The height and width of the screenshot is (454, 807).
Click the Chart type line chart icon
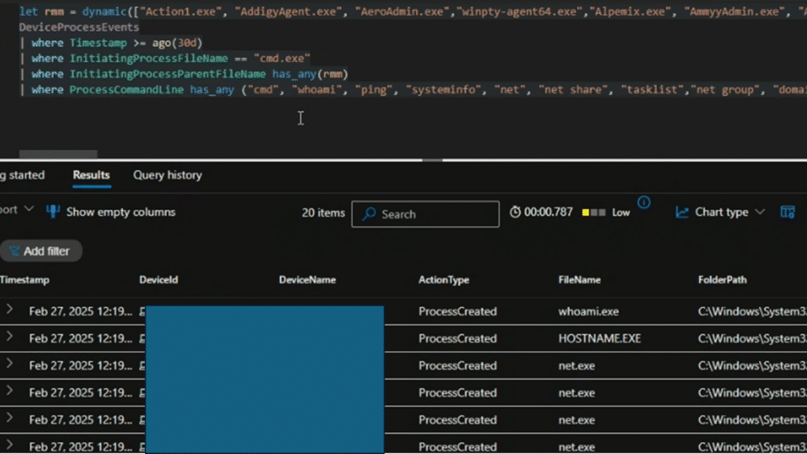(682, 212)
